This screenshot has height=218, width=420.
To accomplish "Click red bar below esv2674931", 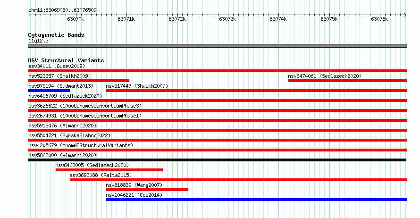I will 217,120.
